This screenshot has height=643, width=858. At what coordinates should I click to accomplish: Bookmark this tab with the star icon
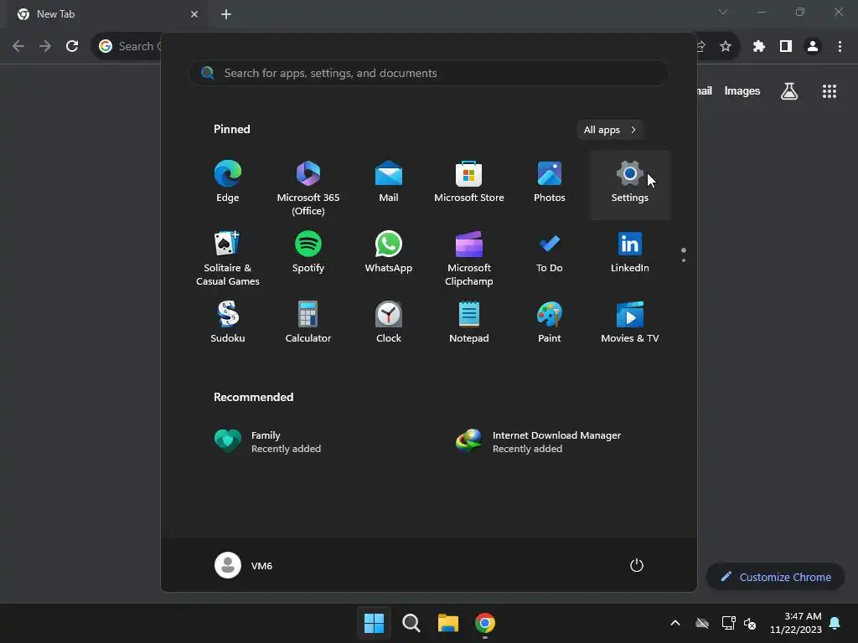click(x=726, y=47)
